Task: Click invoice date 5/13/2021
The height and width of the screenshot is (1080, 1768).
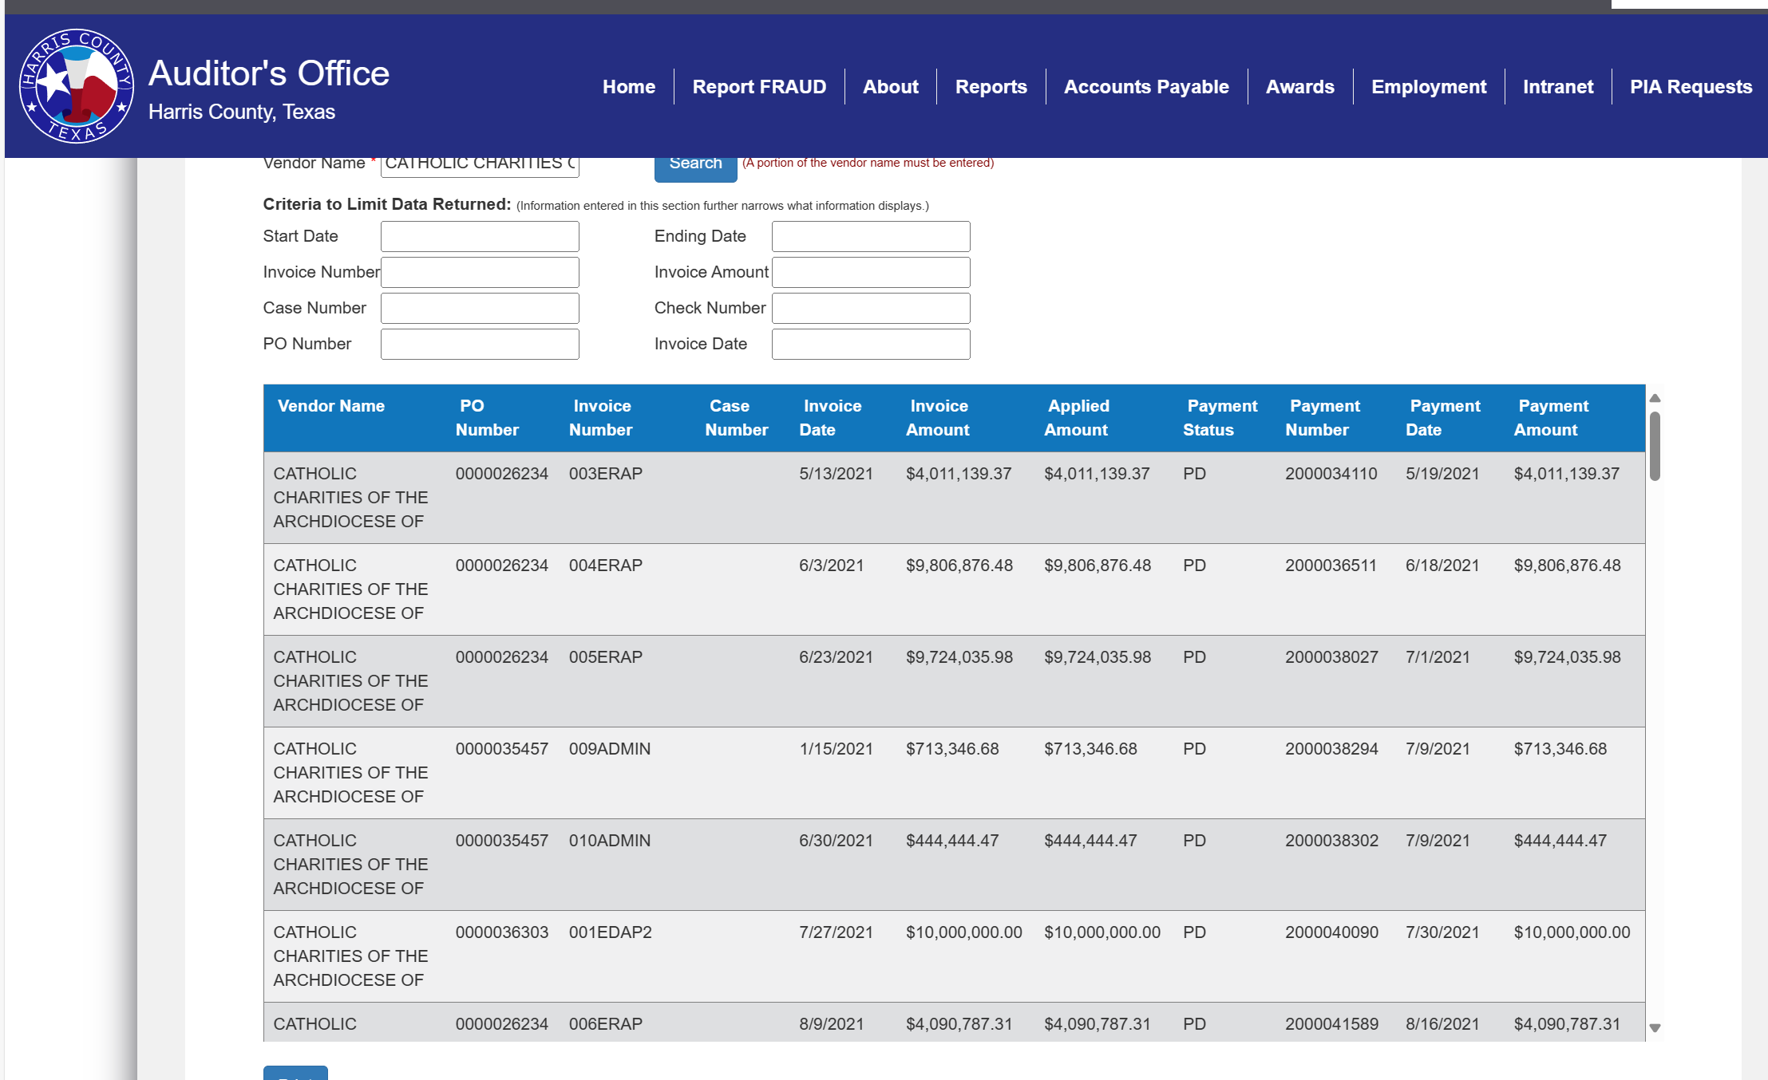Action: pyautogui.click(x=837, y=474)
